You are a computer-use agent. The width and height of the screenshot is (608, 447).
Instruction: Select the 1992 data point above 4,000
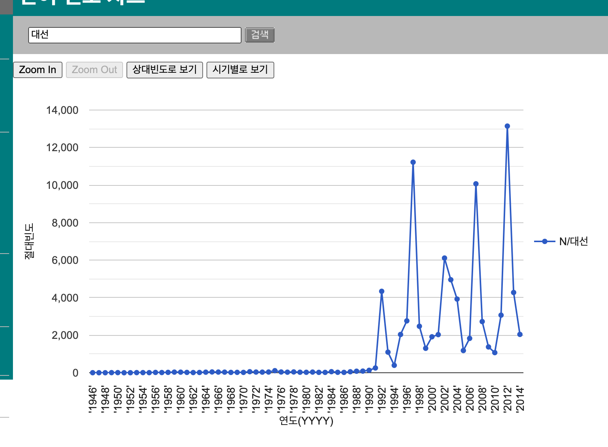click(x=382, y=291)
